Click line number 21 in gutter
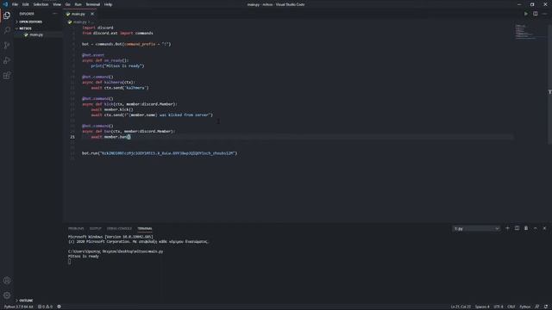Screen dimensions: 552x310 [x=72, y=137]
